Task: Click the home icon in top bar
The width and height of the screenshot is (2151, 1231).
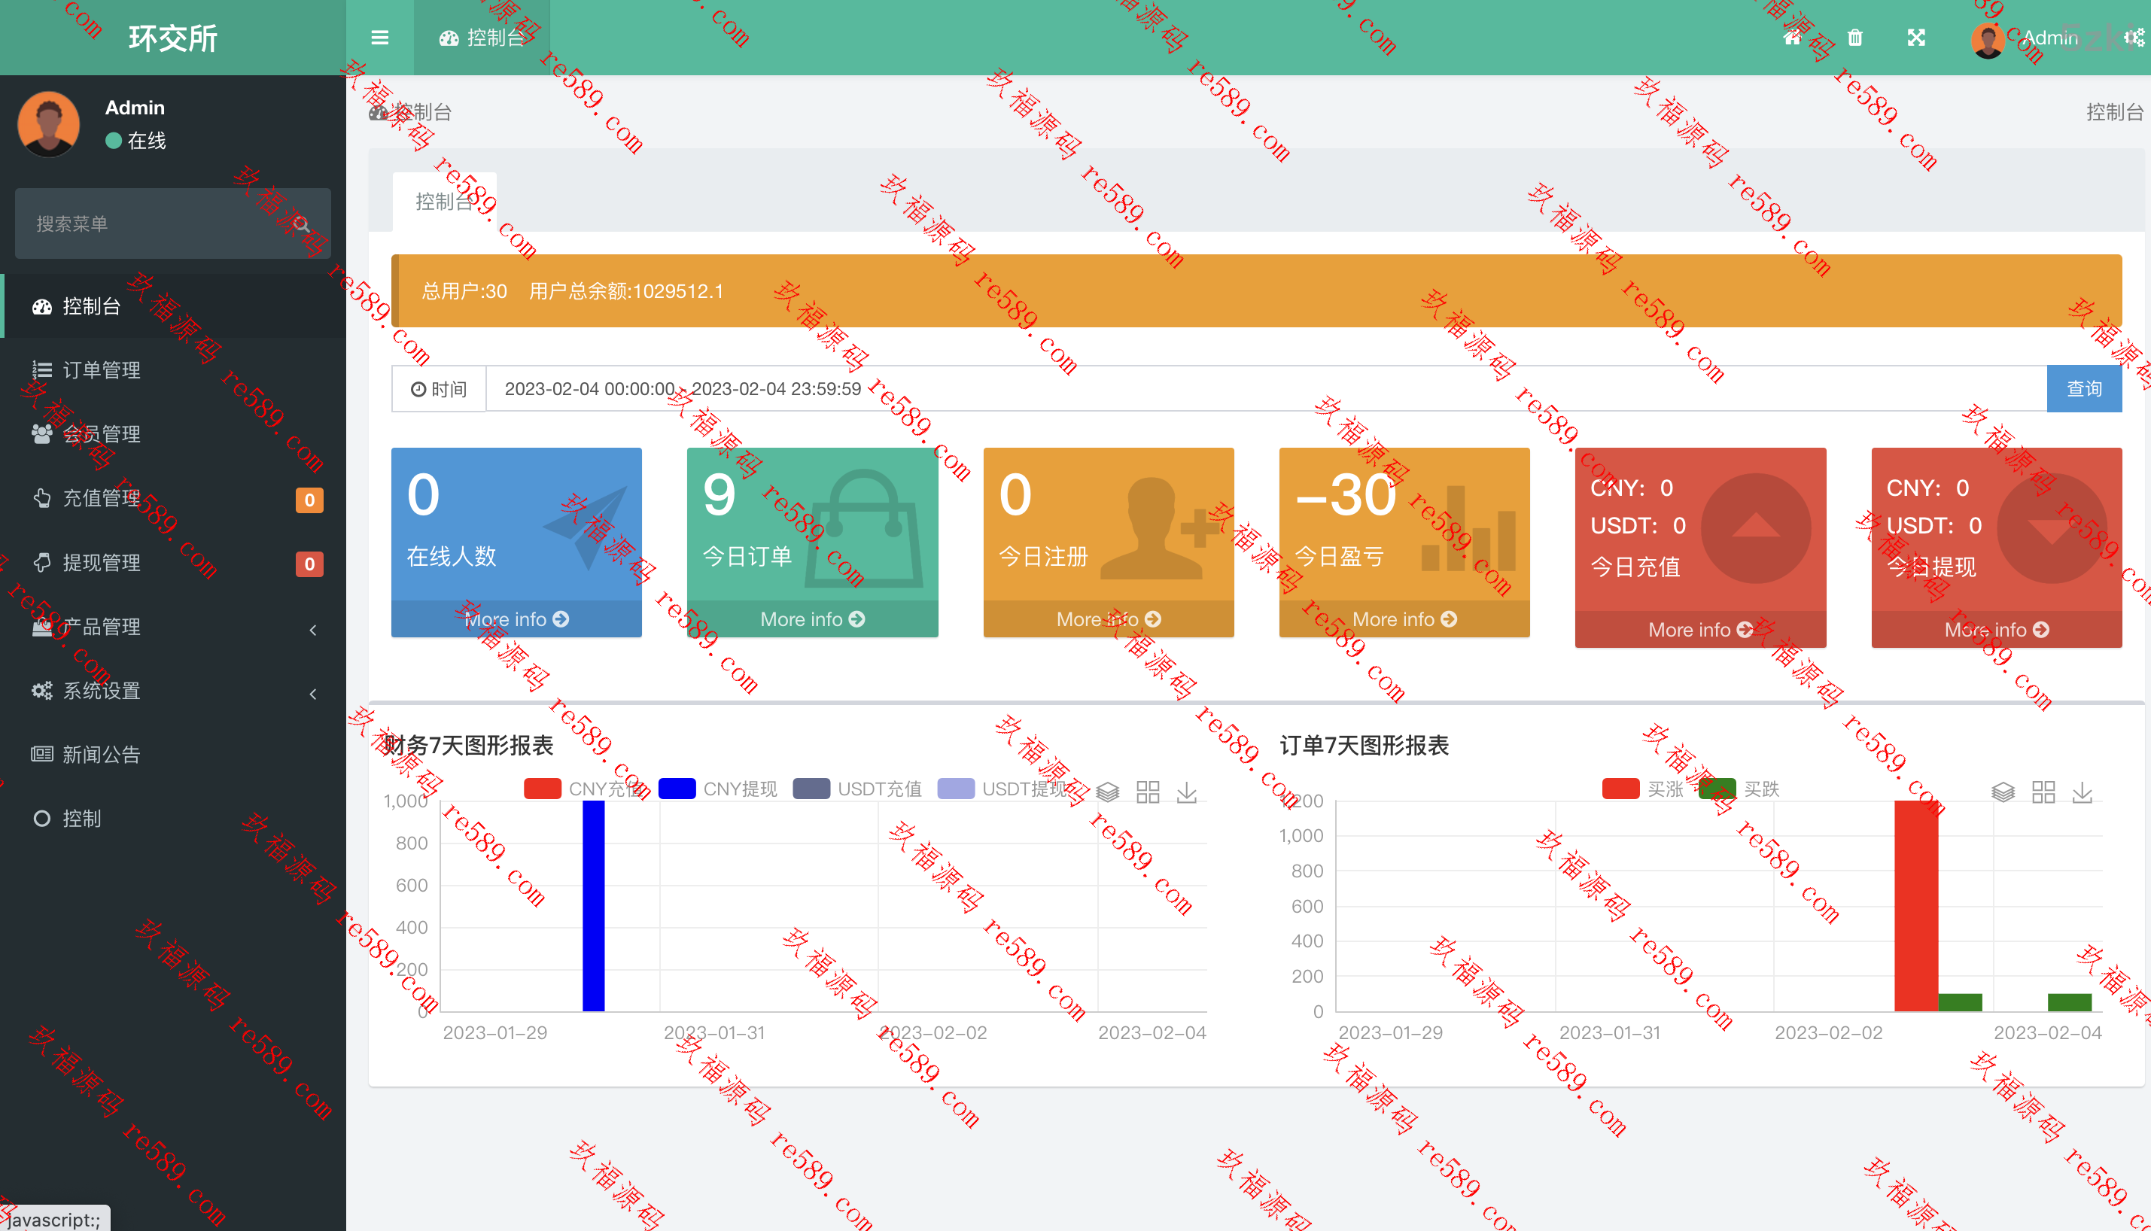Action: (x=1792, y=37)
